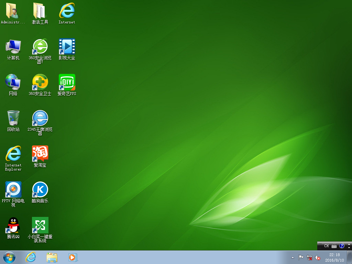Open the Start menu
This screenshot has height=264, width=352.
pyautogui.click(x=8, y=257)
